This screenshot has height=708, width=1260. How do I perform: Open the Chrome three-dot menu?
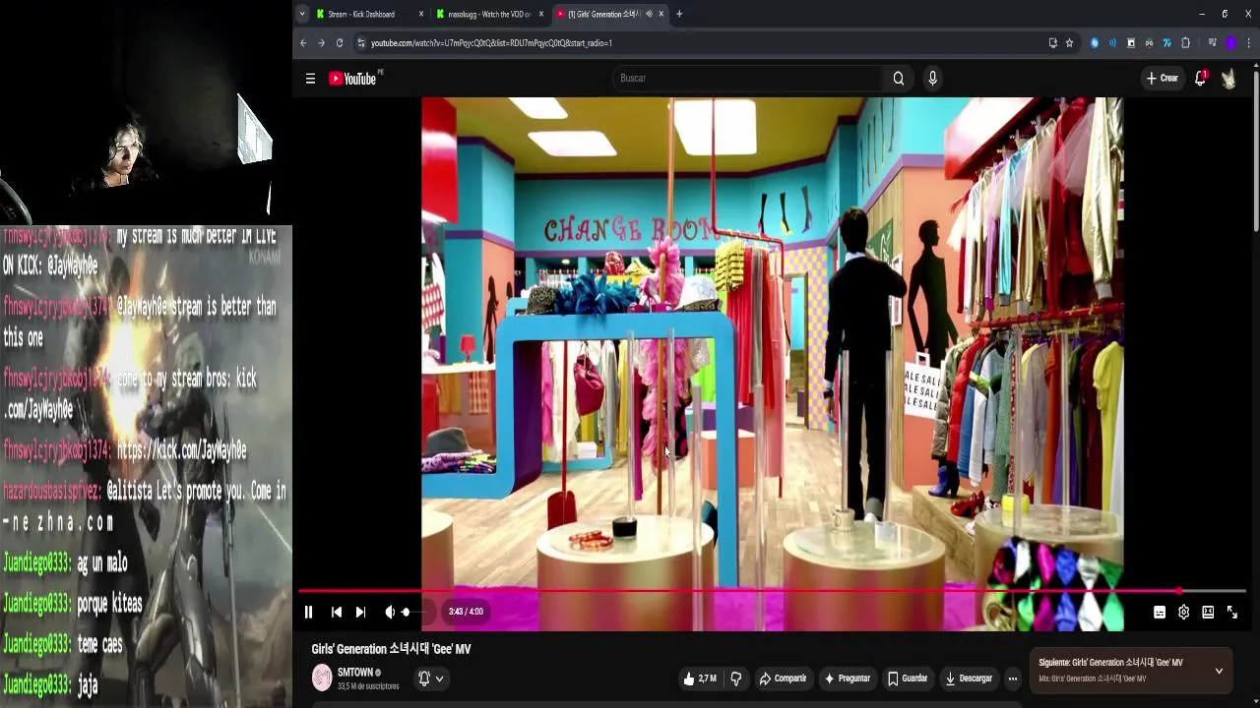click(x=1249, y=43)
